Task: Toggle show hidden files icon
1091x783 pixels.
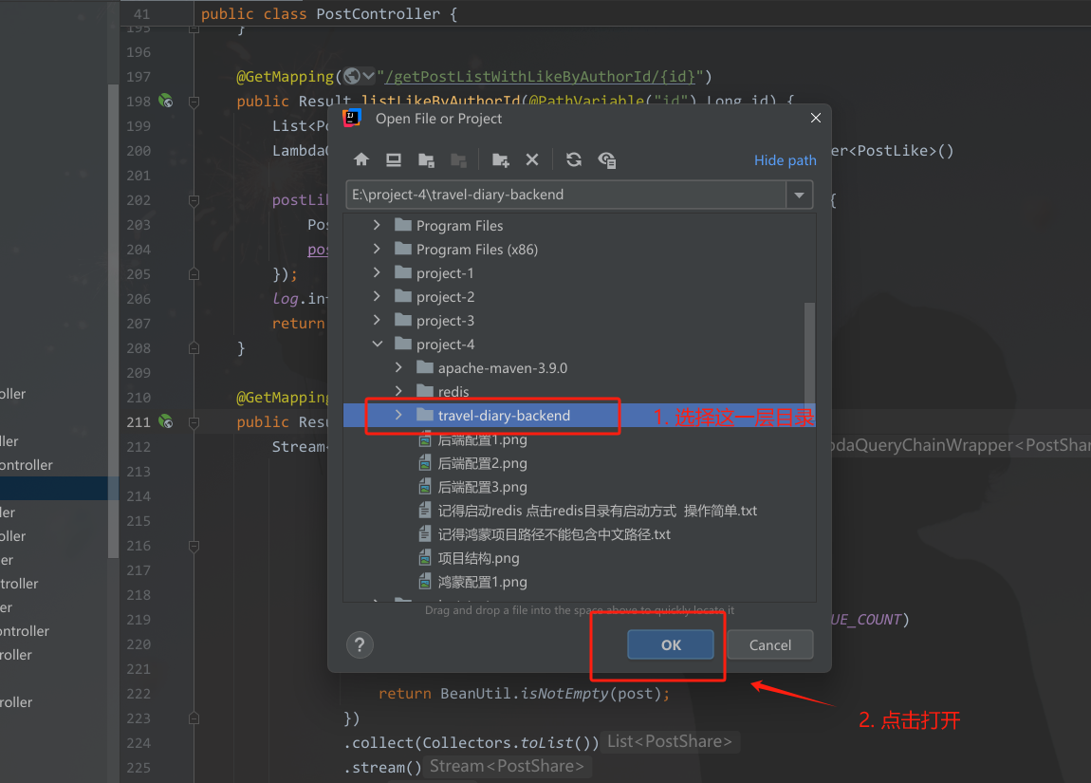Action: [607, 160]
